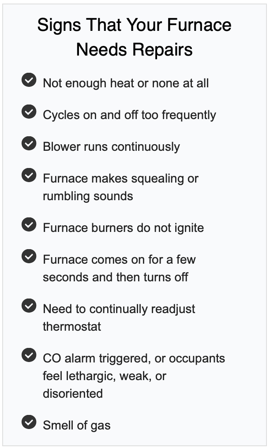Click checkmark icon next to 'CO alarm triggered'
270x448 pixels.
click(x=29, y=355)
